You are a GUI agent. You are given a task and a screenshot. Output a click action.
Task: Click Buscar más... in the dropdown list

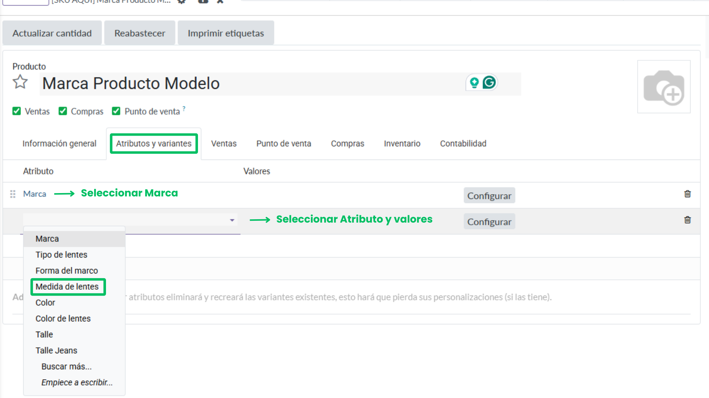click(x=66, y=366)
